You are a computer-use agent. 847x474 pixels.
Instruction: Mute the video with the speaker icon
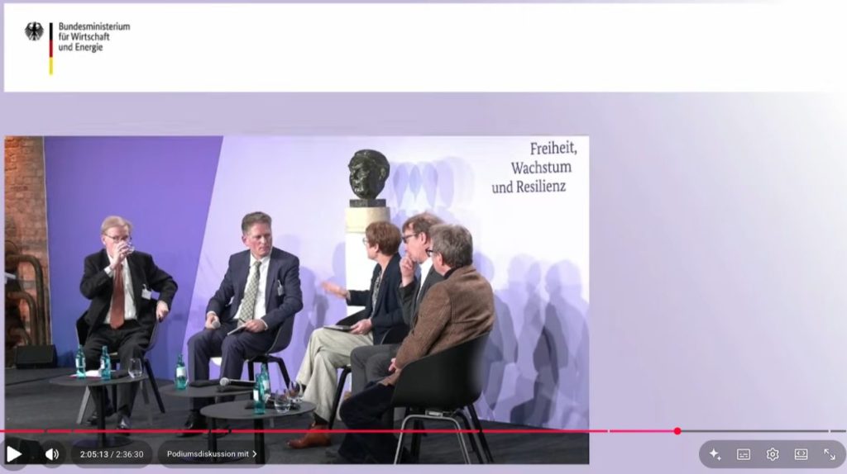(52, 454)
